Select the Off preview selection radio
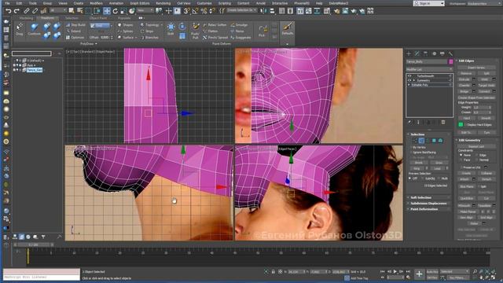 point(410,178)
